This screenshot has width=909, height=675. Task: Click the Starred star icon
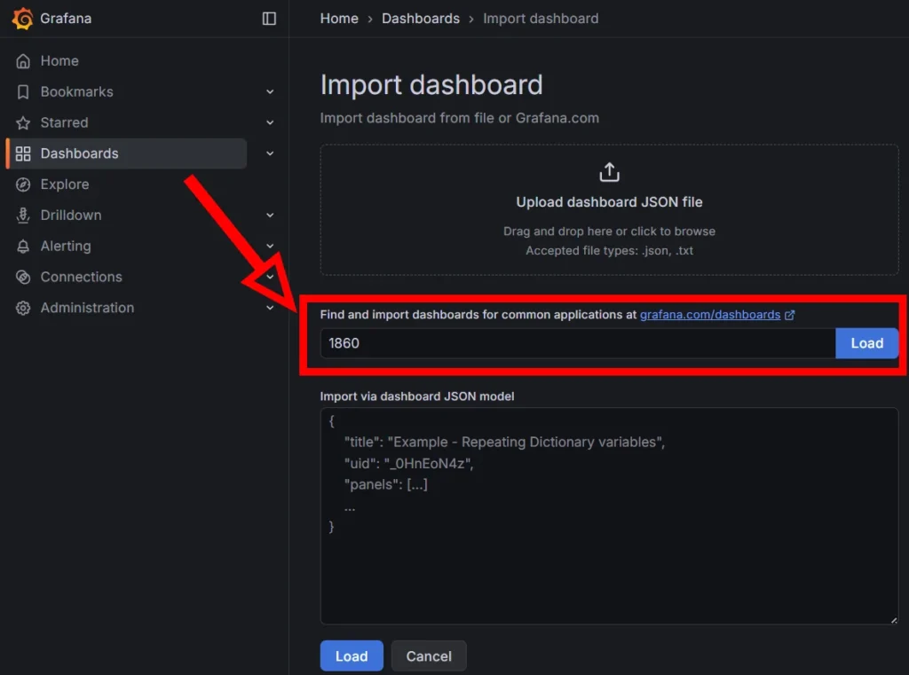(x=24, y=123)
